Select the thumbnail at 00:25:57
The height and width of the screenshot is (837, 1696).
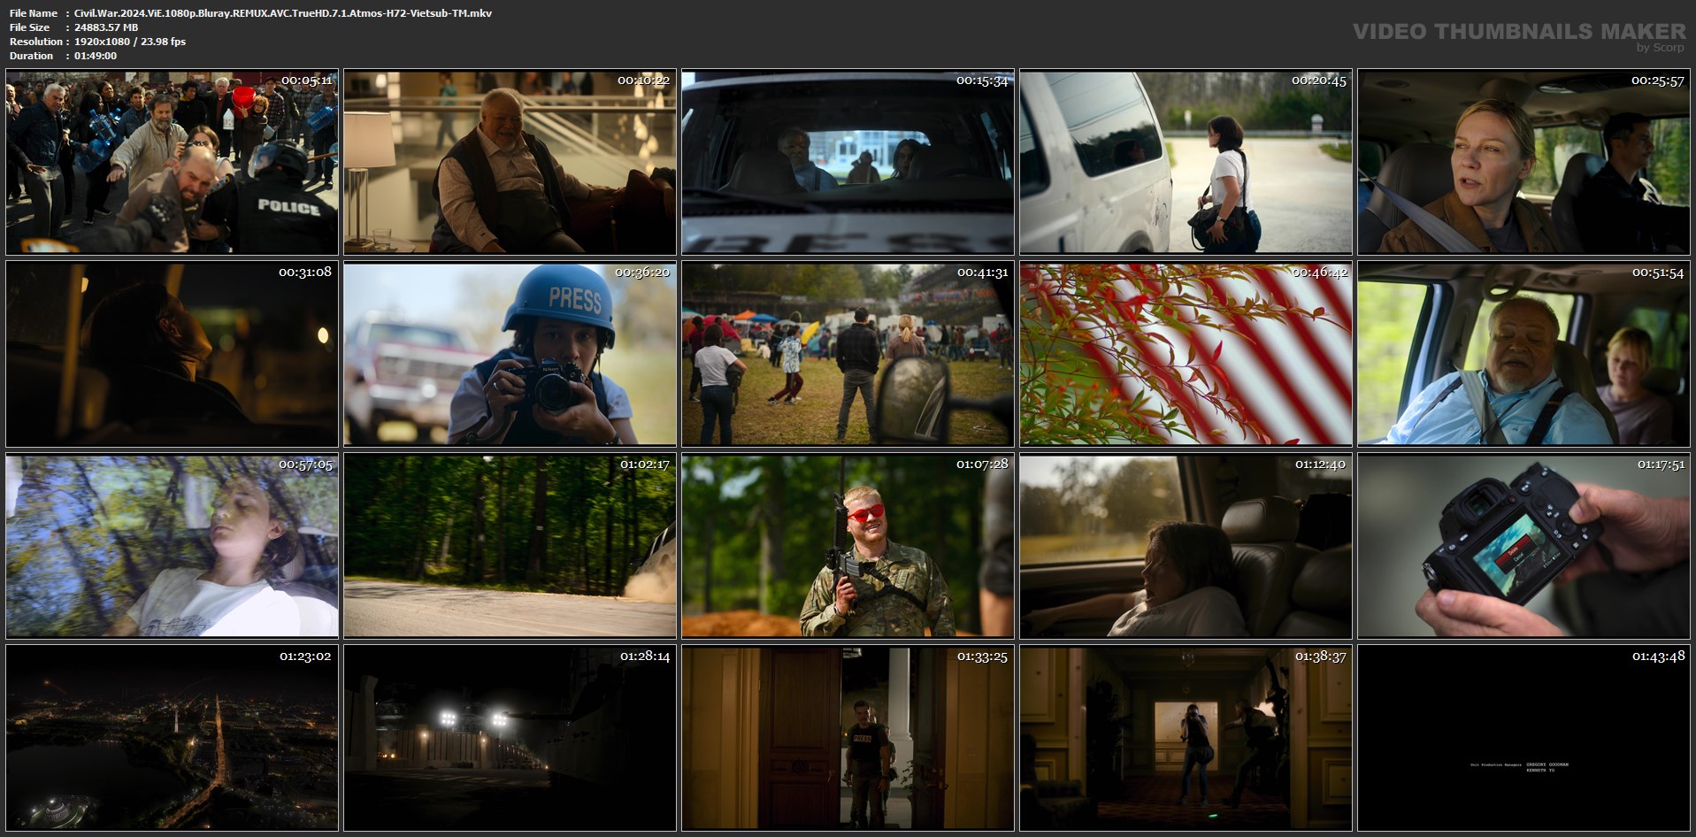[1524, 163]
